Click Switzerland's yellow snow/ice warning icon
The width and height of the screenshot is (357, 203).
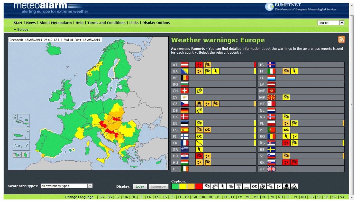coord(199,91)
